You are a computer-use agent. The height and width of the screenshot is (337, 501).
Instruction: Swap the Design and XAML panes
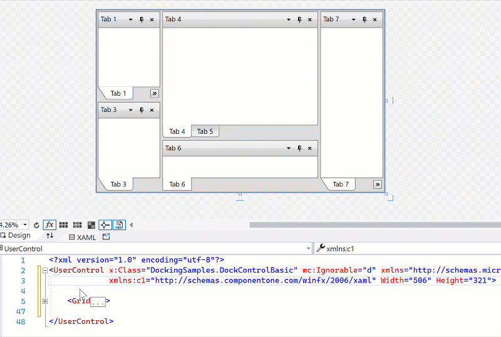pyautogui.click(x=49, y=236)
